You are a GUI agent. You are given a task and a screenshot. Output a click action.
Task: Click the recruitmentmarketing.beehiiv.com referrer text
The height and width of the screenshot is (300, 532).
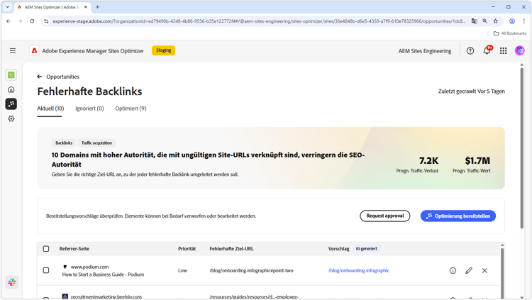[x=106, y=296]
